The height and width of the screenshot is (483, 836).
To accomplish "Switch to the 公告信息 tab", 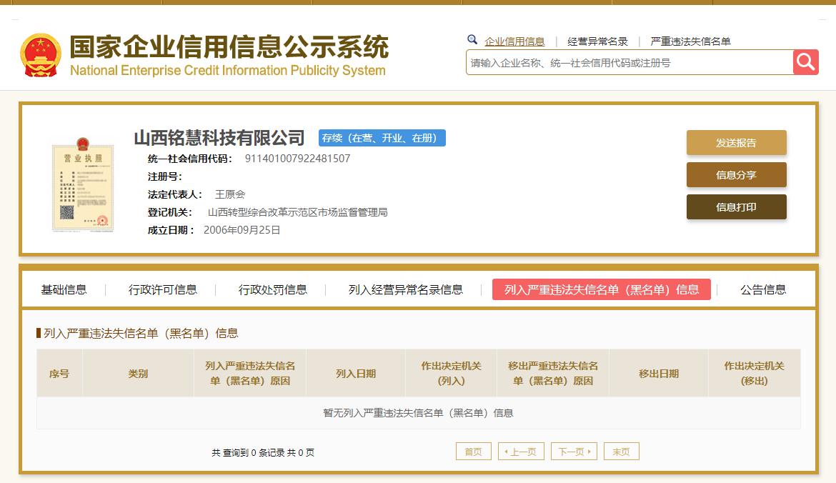I will (763, 289).
